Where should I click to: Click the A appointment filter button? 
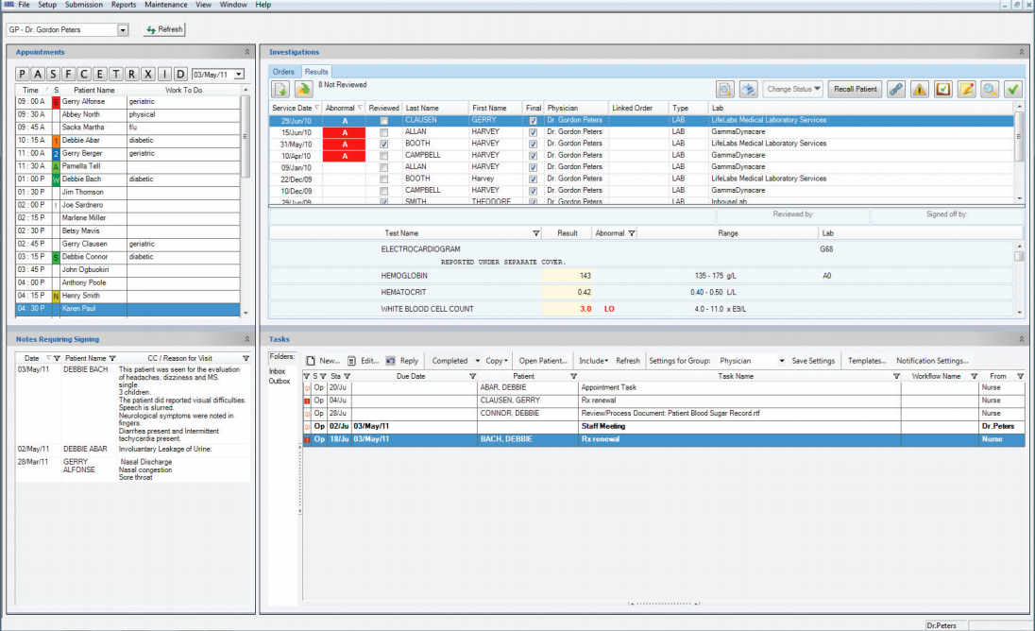pyautogui.click(x=38, y=74)
